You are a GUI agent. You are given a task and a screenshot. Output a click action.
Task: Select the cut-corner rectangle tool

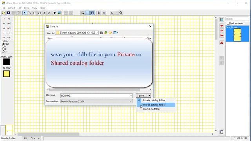coord(40,13)
